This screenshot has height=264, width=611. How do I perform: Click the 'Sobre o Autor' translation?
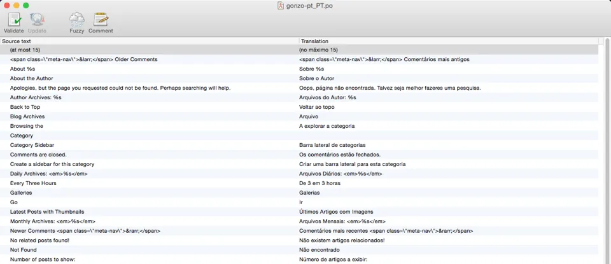pos(316,78)
